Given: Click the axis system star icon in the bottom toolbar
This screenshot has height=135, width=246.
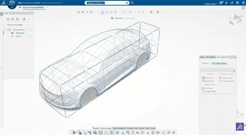Looking at the screenshot, I should 148,132.
